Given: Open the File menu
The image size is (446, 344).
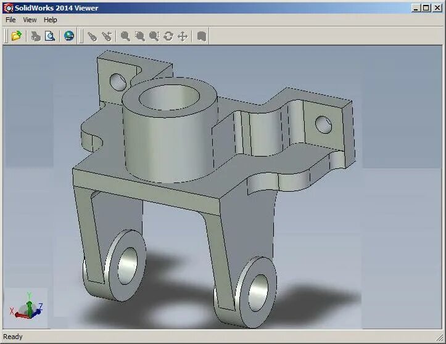Looking at the screenshot, I should coord(10,20).
